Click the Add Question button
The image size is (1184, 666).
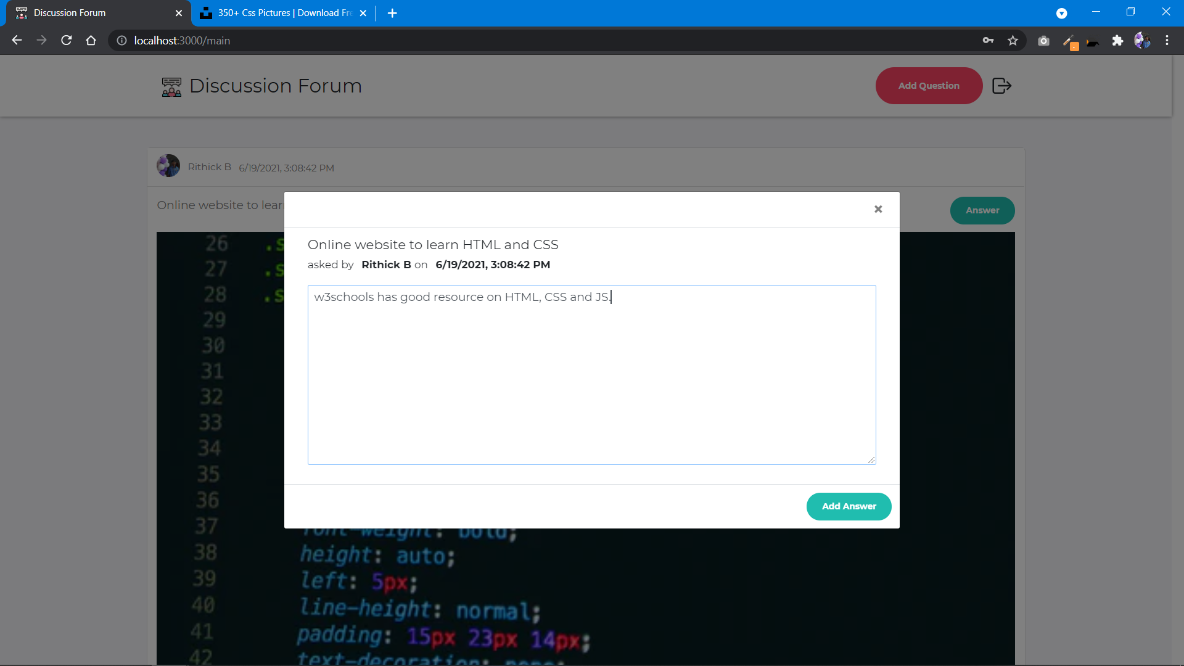(x=928, y=86)
